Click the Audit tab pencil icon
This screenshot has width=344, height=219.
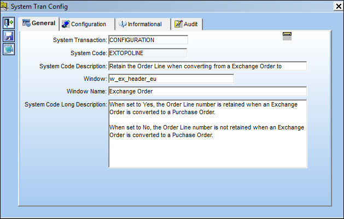coord(178,24)
